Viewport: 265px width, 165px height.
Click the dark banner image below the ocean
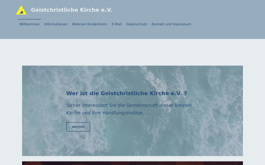tap(132, 163)
